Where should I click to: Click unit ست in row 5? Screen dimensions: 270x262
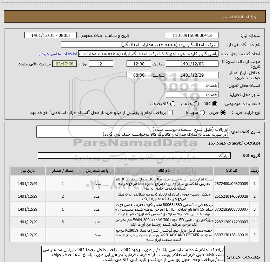pos(97,235)
